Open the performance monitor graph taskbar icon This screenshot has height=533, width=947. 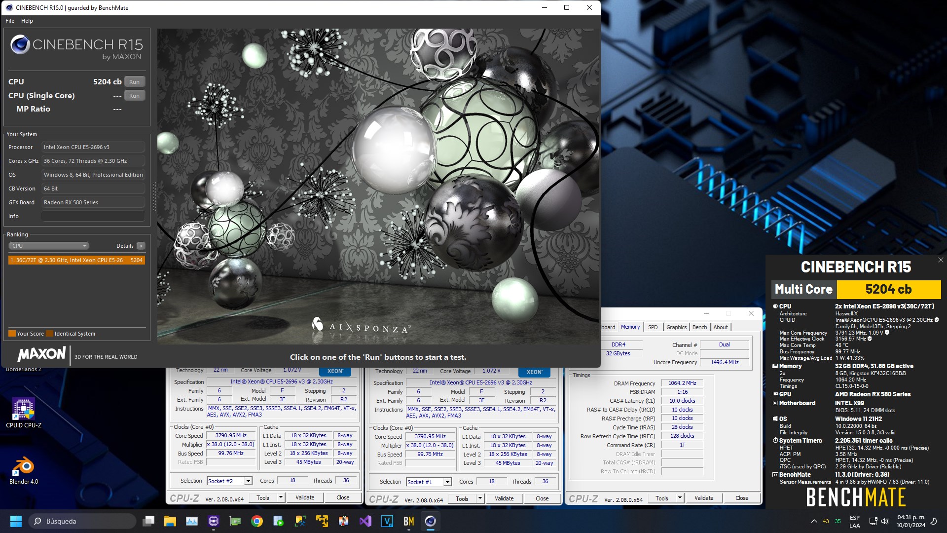192,521
